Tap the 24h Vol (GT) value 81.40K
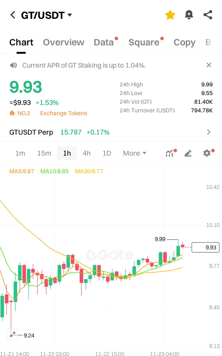 pyautogui.click(x=203, y=102)
